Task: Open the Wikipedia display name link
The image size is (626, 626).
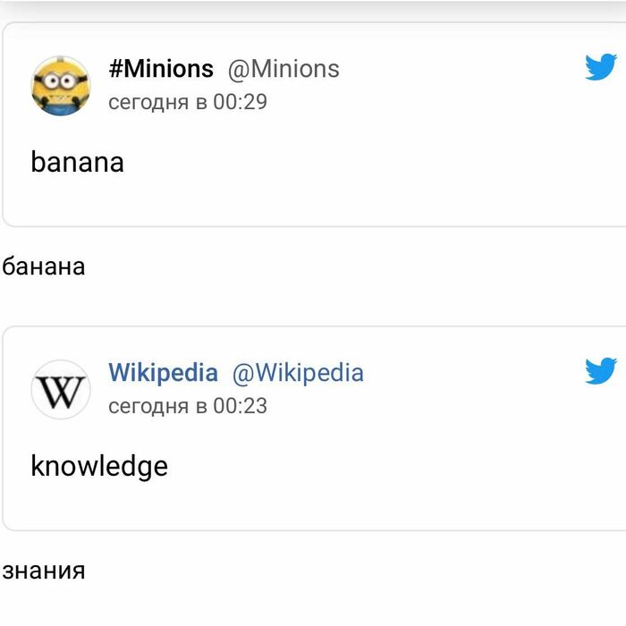Action: [163, 373]
